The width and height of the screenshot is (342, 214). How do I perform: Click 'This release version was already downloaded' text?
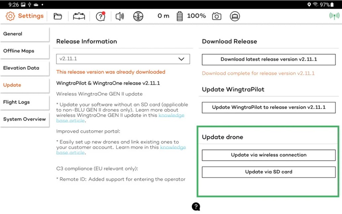click(111, 72)
